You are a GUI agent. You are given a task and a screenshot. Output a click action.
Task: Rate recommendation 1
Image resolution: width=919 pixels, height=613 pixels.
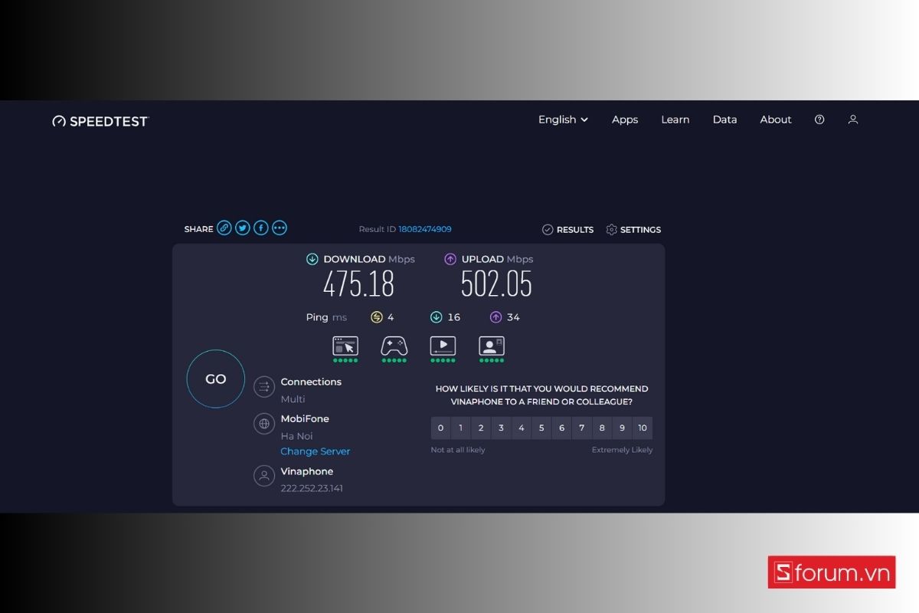460,428
